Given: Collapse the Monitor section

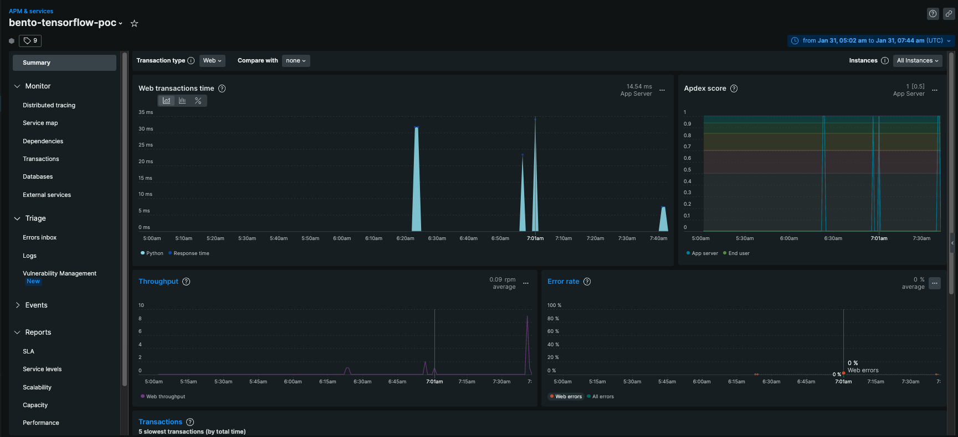Looking at the screenshot, I should tap(17, 86).
